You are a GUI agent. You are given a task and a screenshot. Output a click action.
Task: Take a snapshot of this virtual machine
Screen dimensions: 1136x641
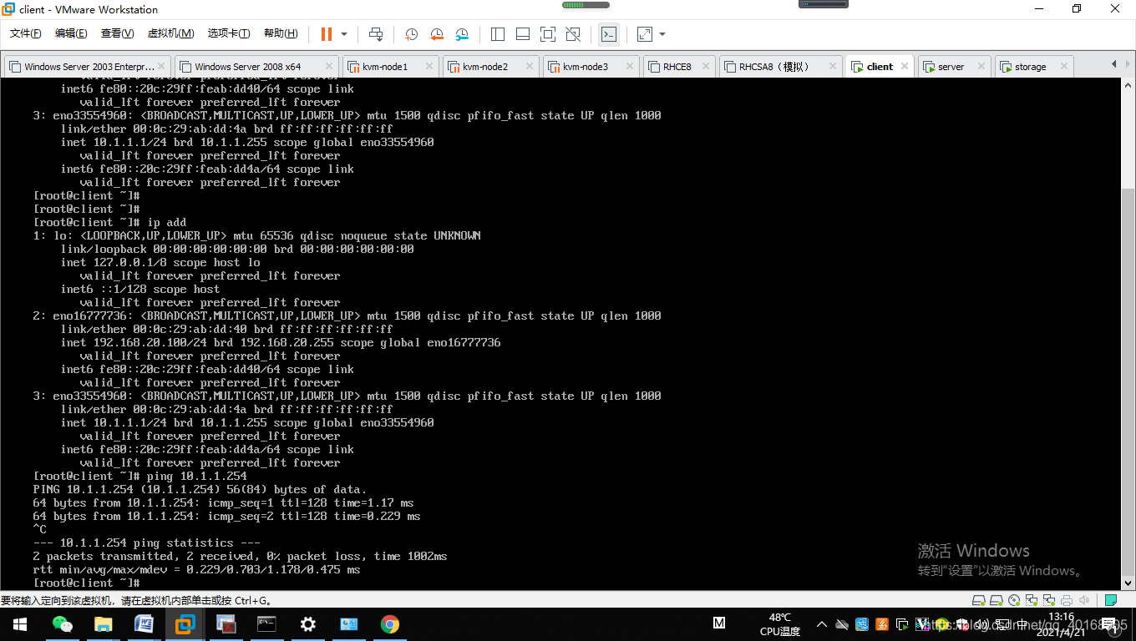(412, 34)
